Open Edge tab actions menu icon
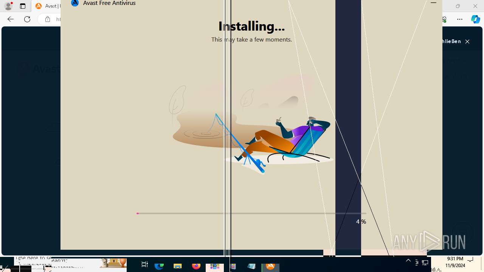484x272 pixels. click(23, 6)
